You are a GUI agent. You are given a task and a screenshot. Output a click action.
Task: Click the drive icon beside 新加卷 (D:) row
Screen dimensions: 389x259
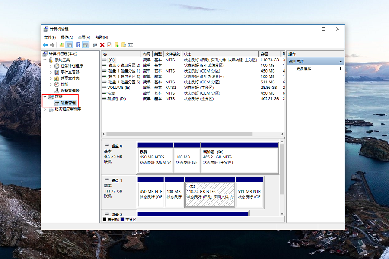(x=105, y=99)
